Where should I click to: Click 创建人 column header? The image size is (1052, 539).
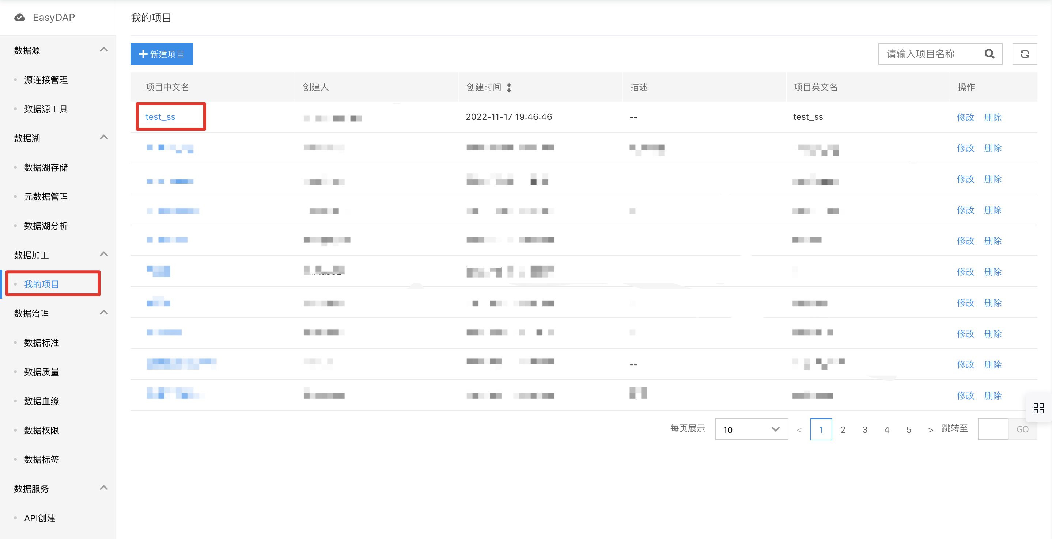coord(315,87)
